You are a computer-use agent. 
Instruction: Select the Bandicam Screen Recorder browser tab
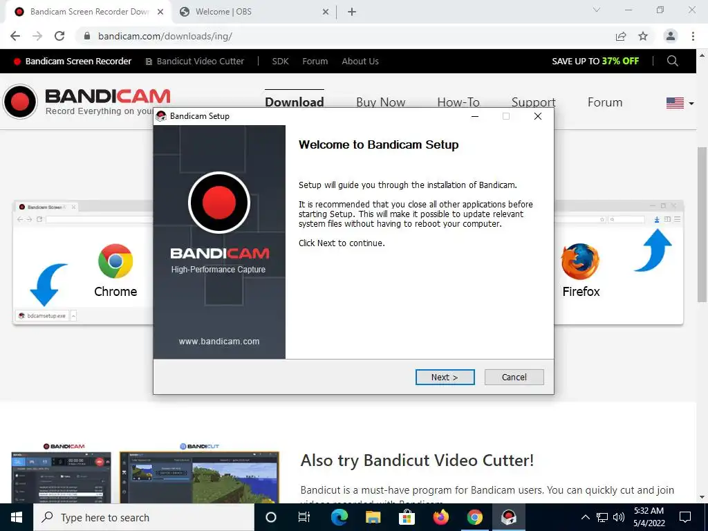(x=89, y=12)
